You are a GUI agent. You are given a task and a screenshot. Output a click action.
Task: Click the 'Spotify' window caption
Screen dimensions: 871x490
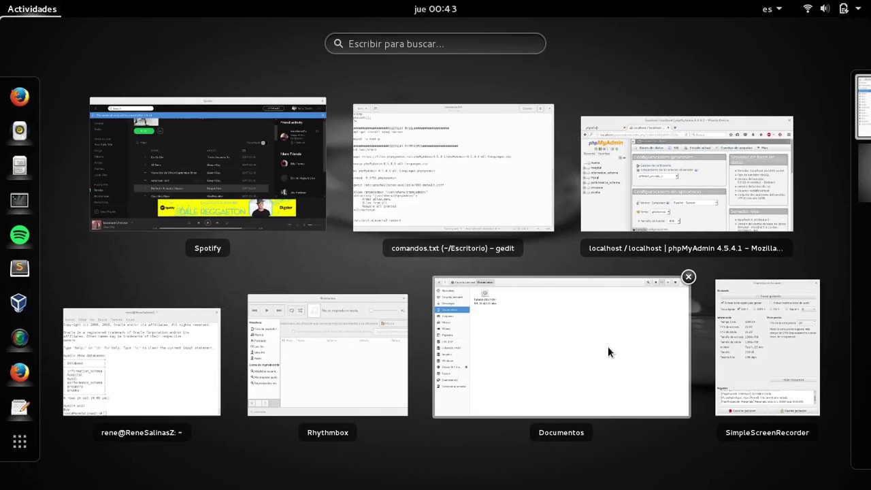pos(208,248)
